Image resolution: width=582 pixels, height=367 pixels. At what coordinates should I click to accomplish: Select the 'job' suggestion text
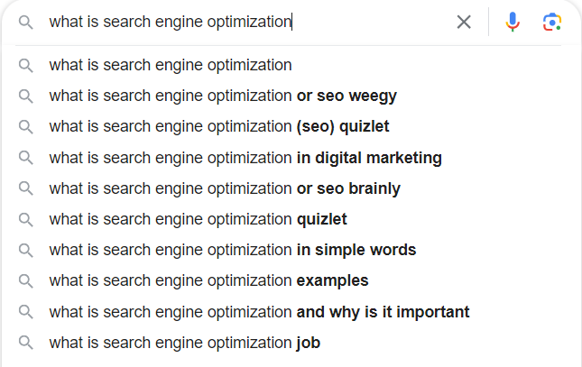(184, 343)
